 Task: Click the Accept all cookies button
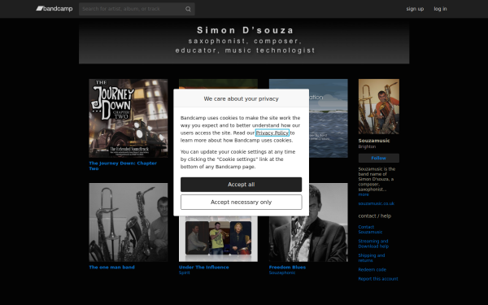[x=242, y=185]
